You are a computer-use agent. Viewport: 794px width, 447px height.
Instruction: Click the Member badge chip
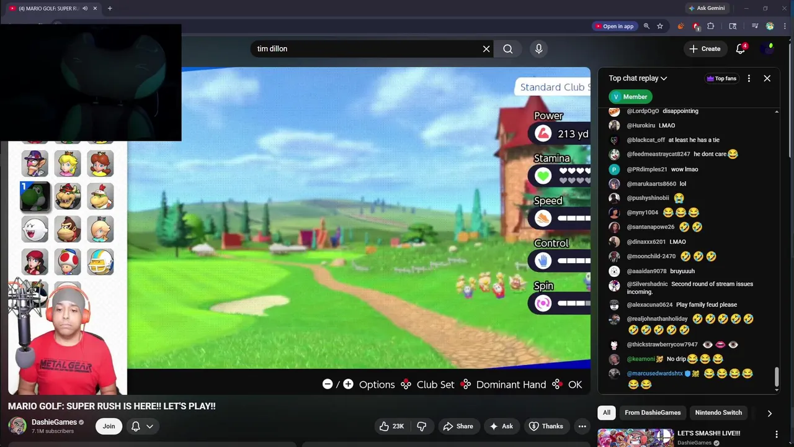coord(630,97)
